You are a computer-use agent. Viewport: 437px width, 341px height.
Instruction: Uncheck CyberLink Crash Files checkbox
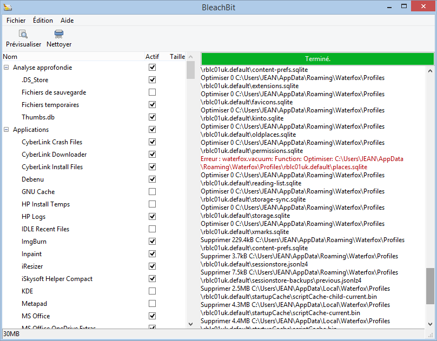click(152, 142)
